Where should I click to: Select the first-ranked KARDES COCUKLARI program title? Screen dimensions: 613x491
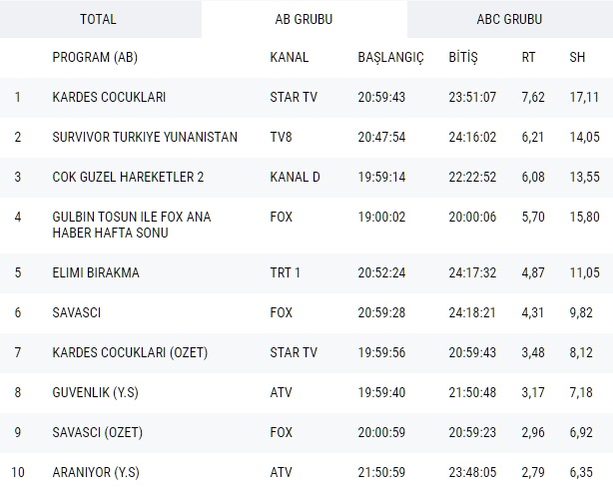109,98
